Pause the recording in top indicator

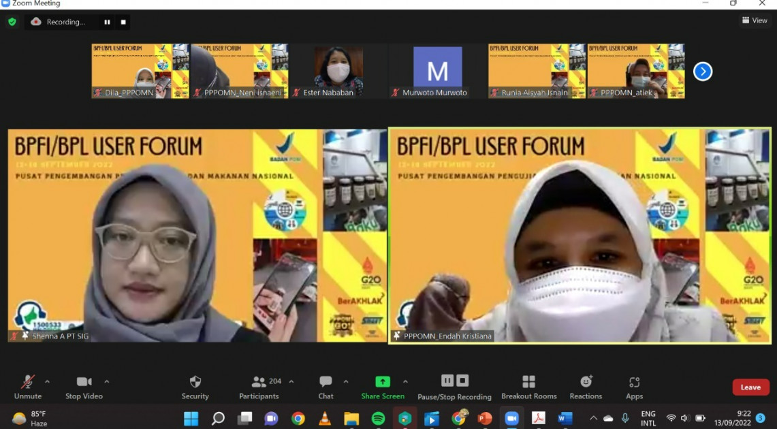[107, 22]
